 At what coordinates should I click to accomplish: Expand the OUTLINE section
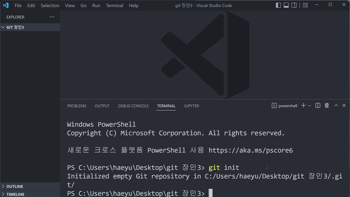click(30, 186)
